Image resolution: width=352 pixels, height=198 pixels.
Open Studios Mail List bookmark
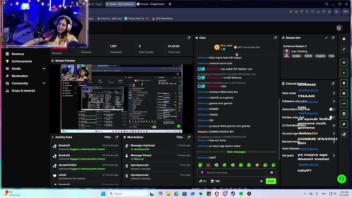[137, 18]
